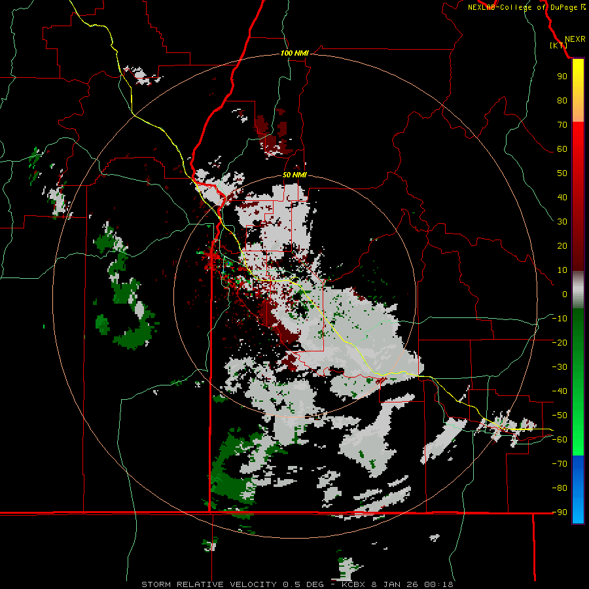Click the "50 NMI" range ring label
589x589 pixels.
[294, 175]
